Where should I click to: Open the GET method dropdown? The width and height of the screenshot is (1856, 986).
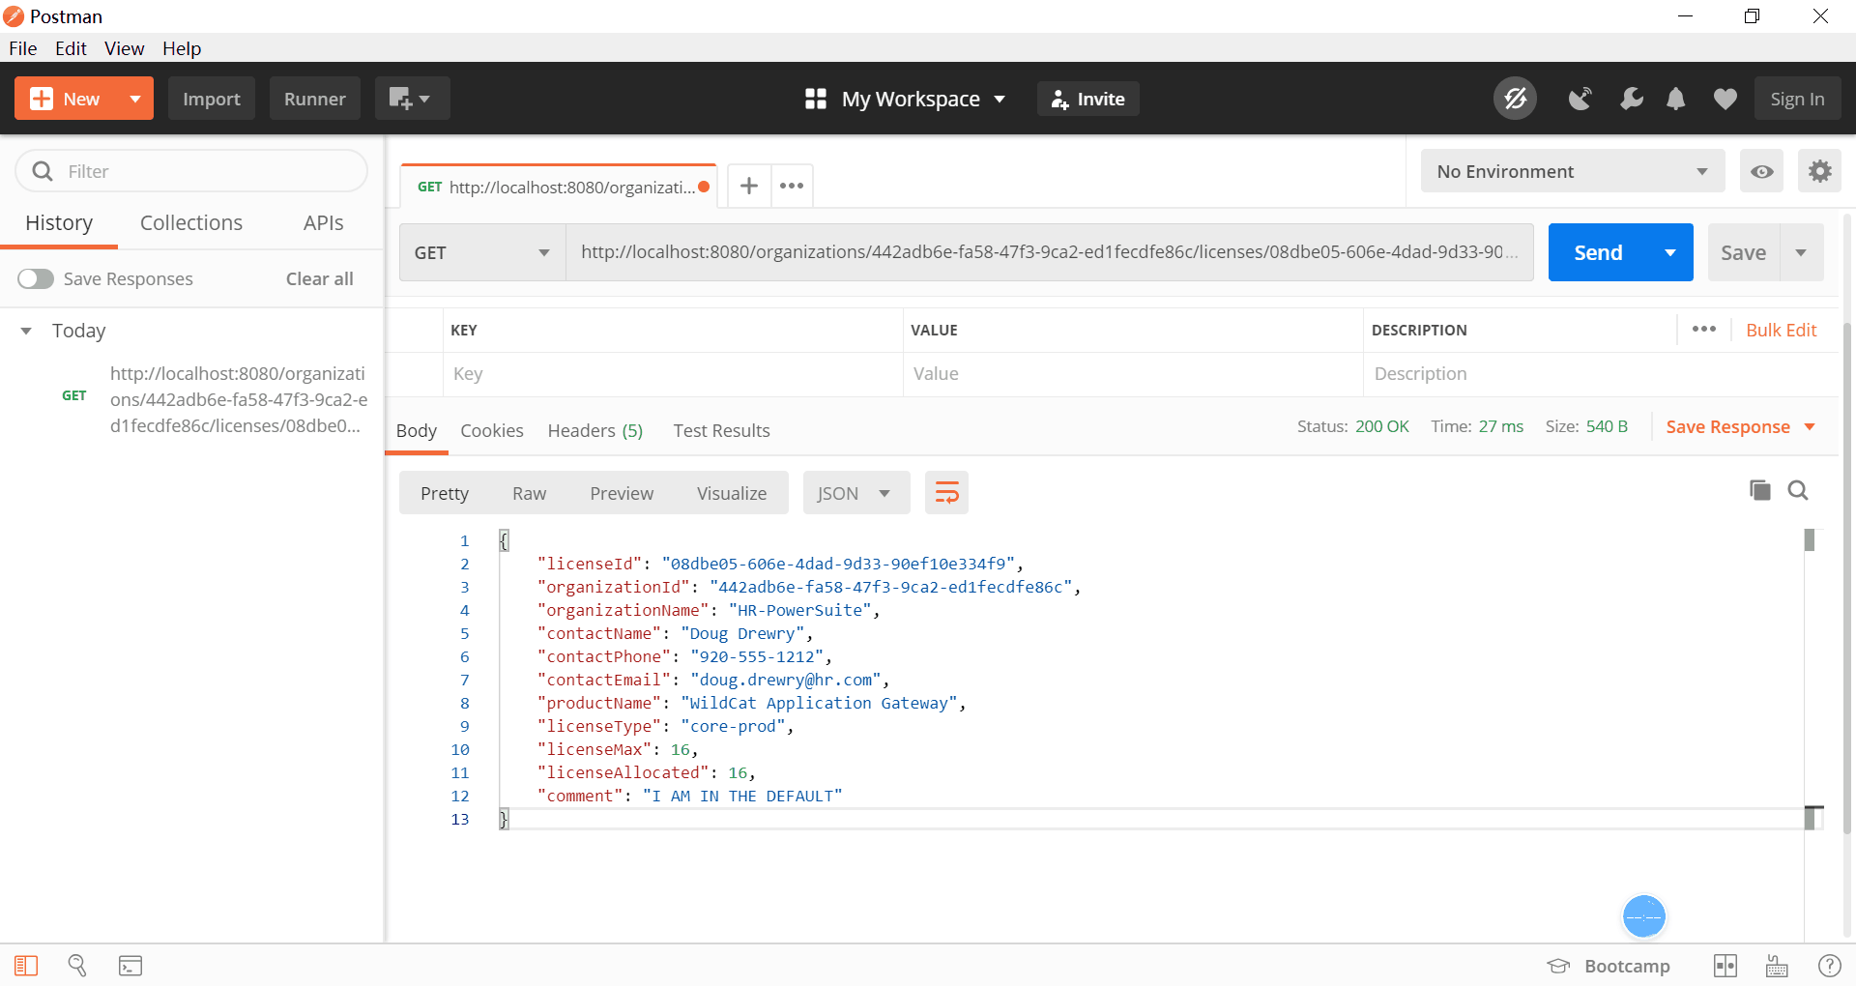click(x=482, y=252)
